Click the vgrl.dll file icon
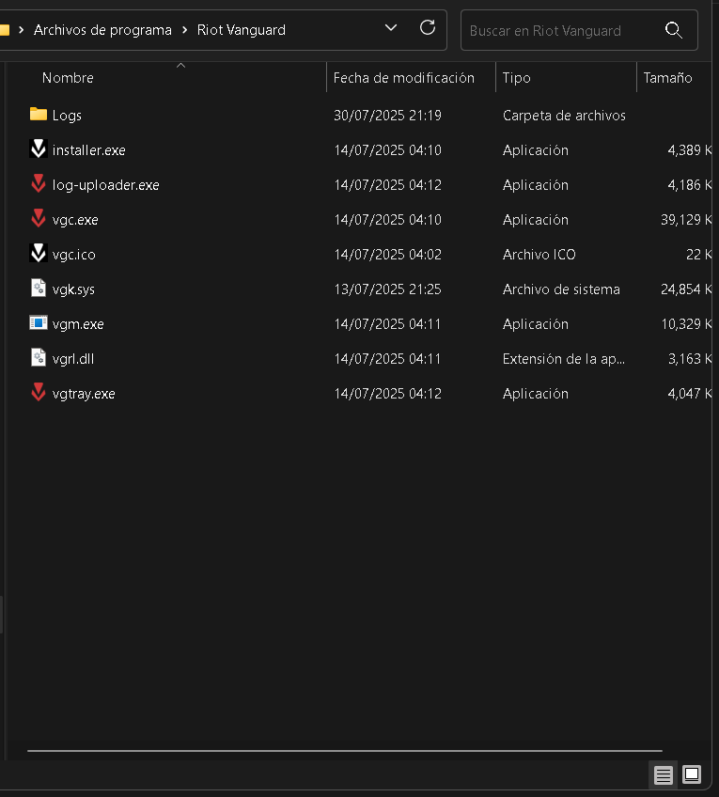This screenshot has width=719, height=797. 39,358
